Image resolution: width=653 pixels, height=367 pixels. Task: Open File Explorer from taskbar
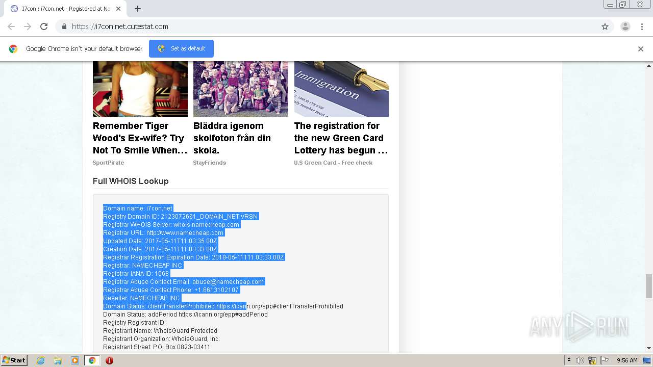tap(58, 360)
